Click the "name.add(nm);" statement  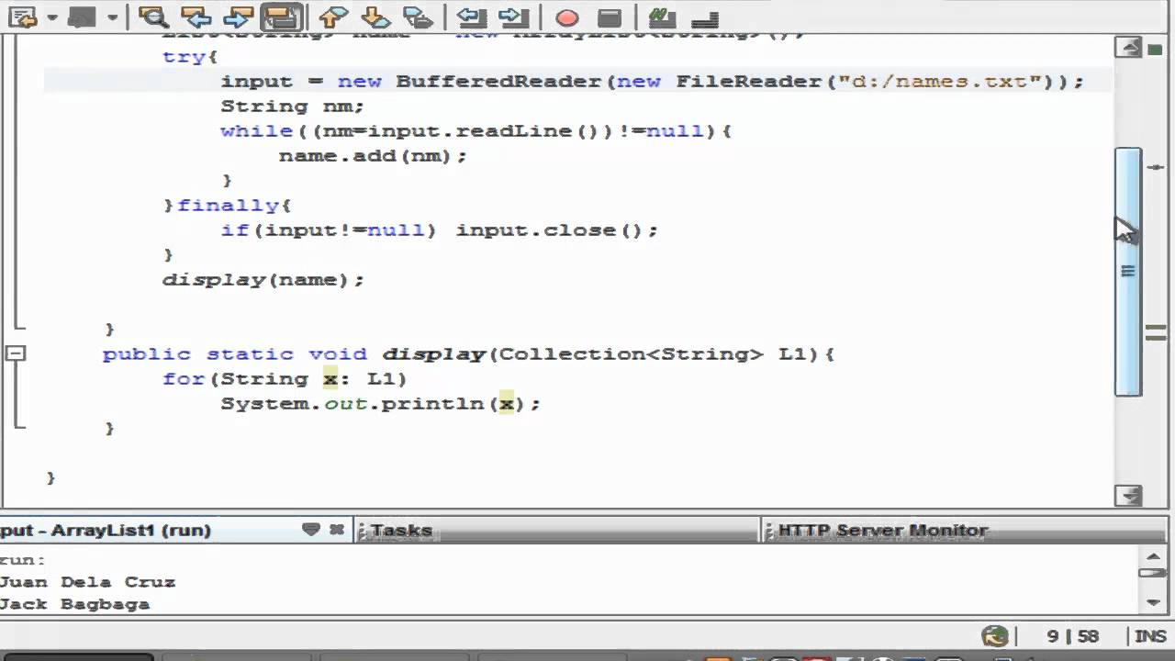(373, 155)
